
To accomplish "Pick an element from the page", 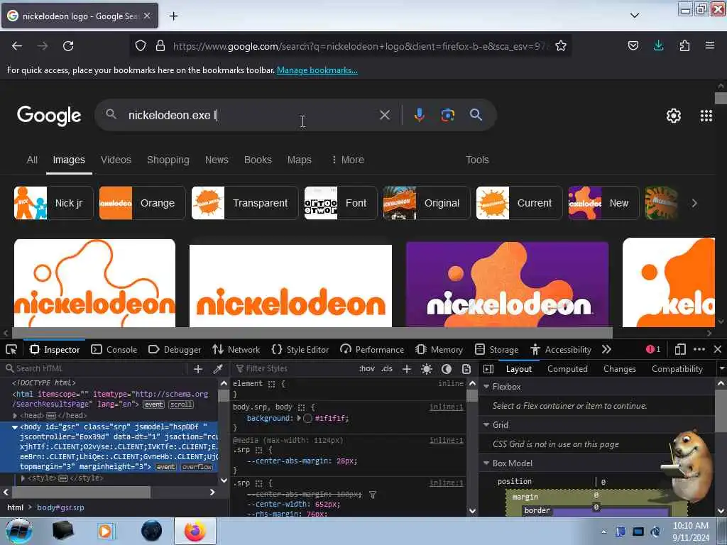I will pyautogui.click(x=11, y=349).
